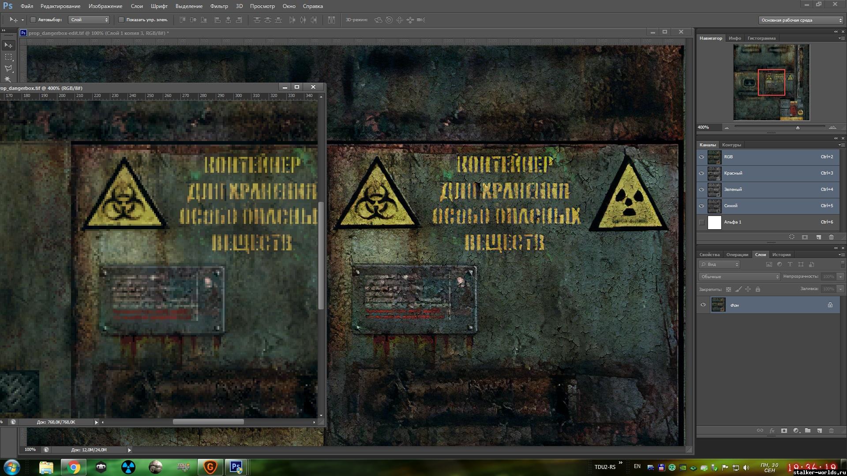Open Navigator panel options menu
This screenshot has height=476, width=847.
[x=841, y=38]
